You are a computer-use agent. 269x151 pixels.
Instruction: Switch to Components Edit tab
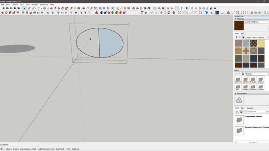(242, 108)
